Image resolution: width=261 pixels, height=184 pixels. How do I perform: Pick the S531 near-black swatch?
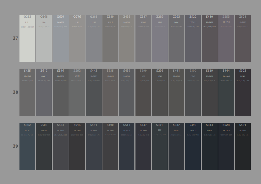(x=242, y=146)
